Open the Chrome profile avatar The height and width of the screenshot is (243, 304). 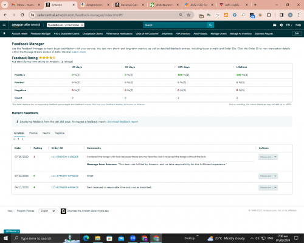pyautogui.click(x=290, y=15)
